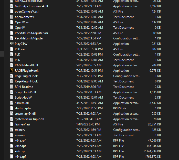Click the RAGEPluginHook Rockstar application icon
179x160 pixels.
click(12, 70)
